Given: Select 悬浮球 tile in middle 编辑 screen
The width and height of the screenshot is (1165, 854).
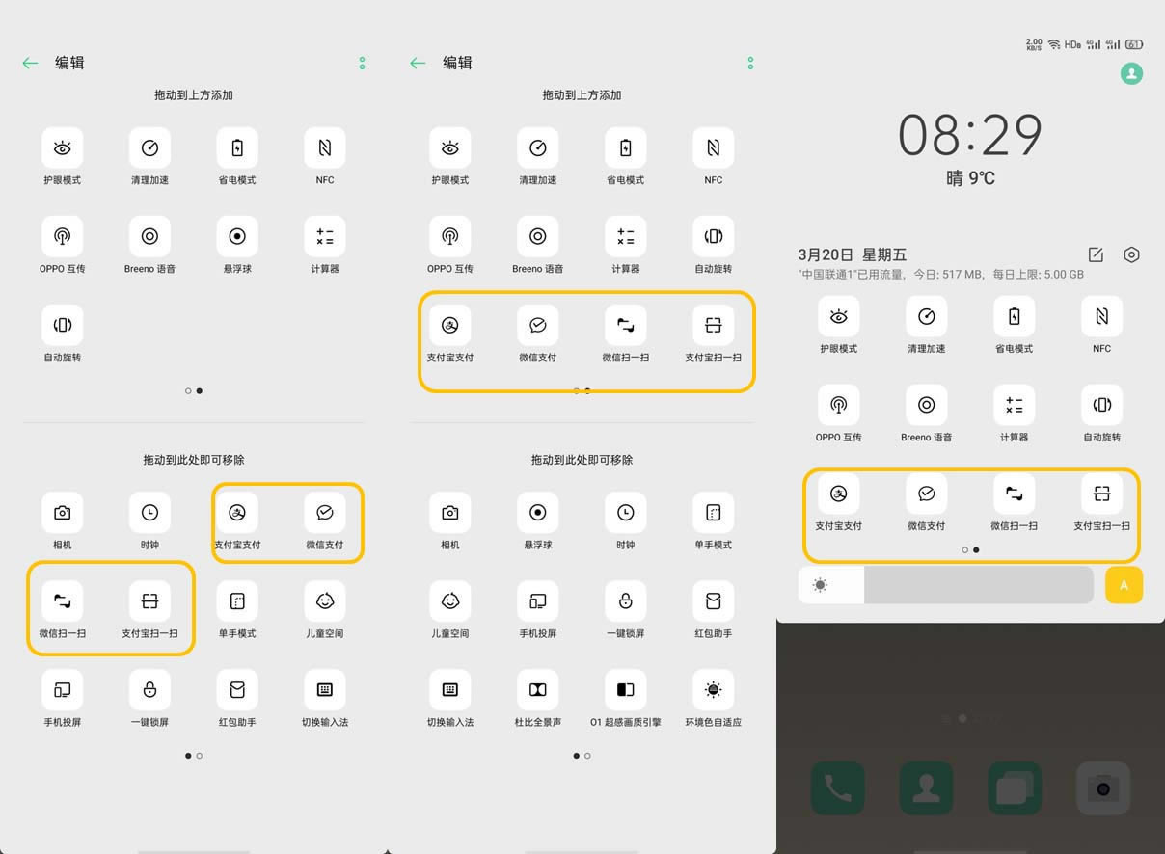Looking at the screenshot, I should (x=538, y=513).
